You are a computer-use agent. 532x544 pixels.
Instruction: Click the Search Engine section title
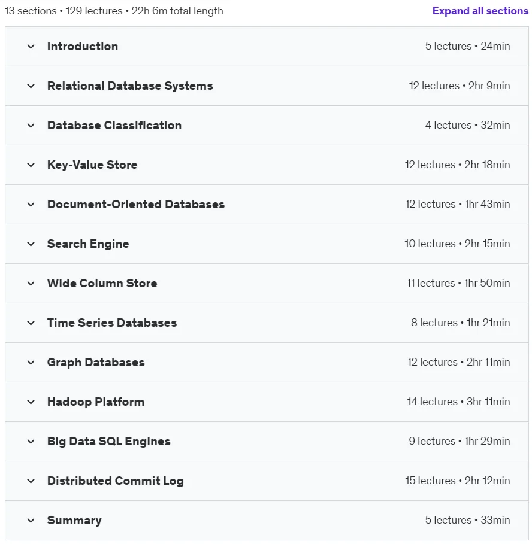(88, 244)
